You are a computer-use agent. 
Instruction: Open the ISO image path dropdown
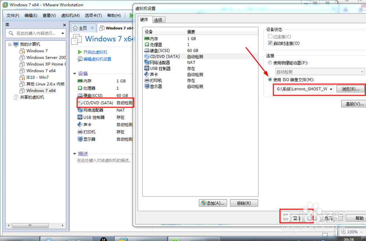pos(331,89)
